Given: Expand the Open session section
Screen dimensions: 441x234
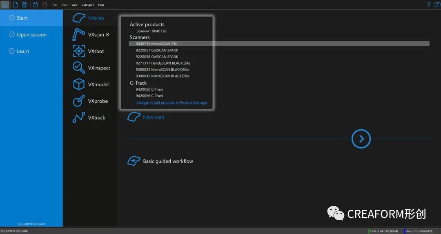Looking at the screenshot, I should pyautogui.click(x=31, y=35).
